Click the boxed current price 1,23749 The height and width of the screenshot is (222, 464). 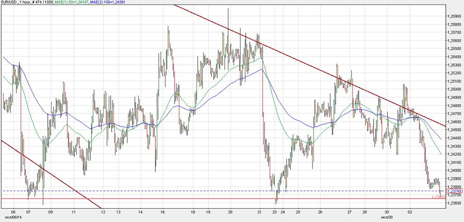[x=454, y=191]
